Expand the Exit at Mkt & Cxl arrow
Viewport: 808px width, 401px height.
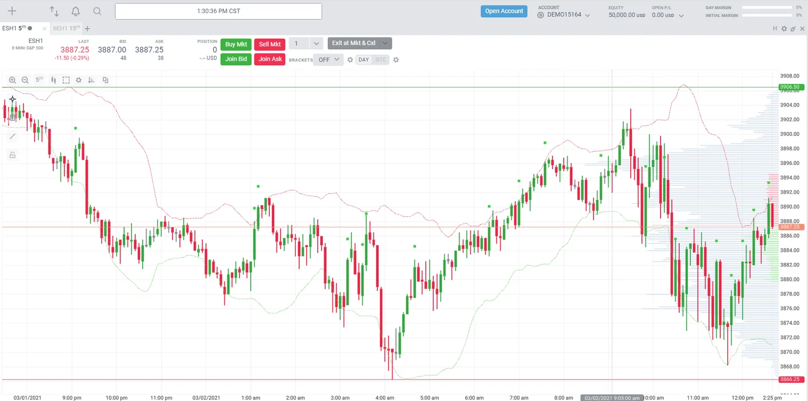click(x=385, y=43)
